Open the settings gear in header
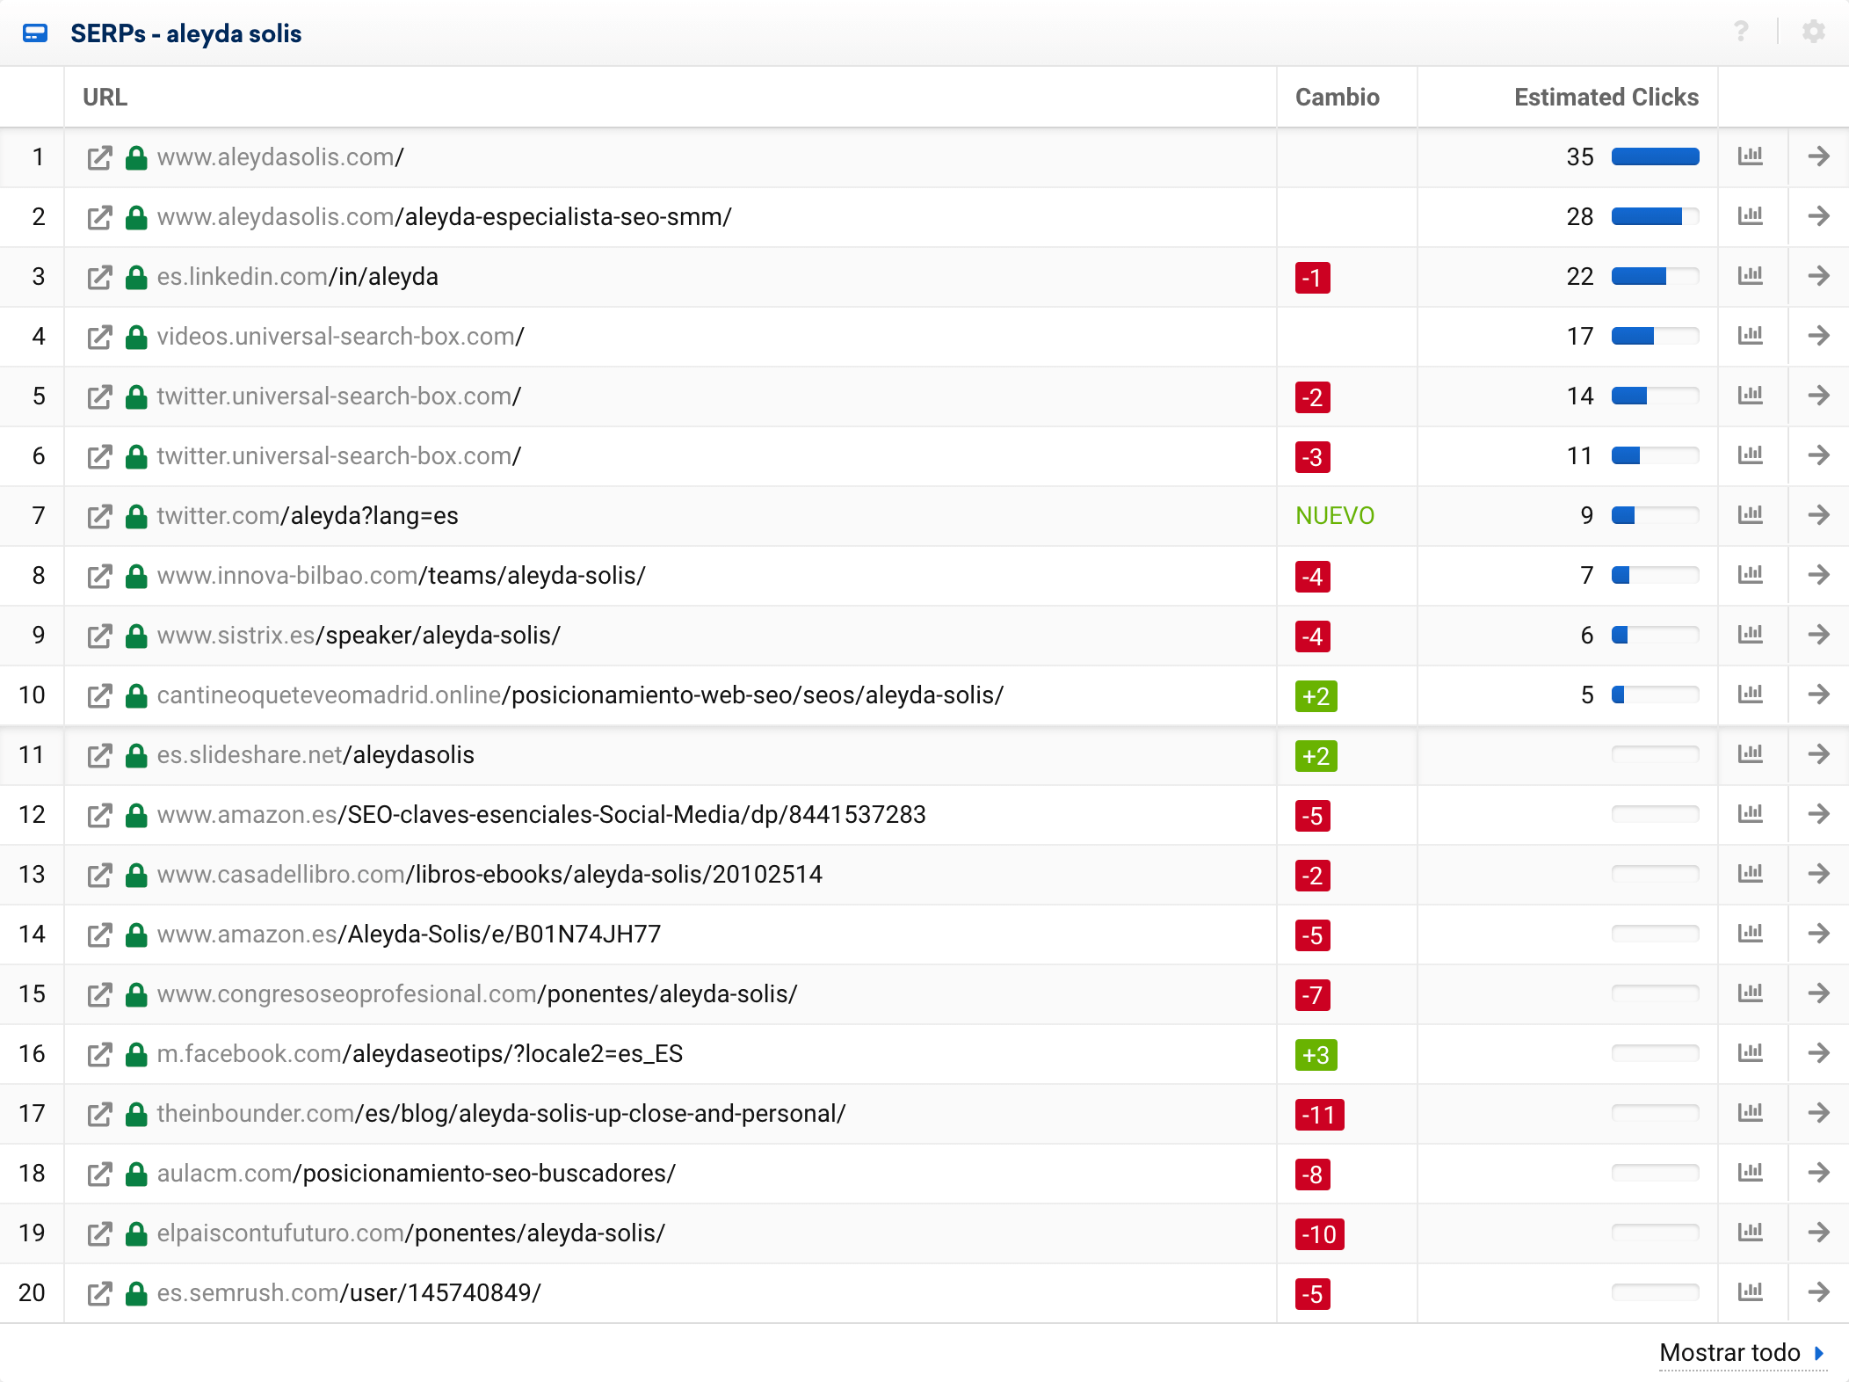The height and width of the screenshot is (1382, 1849). [1813, 33]
